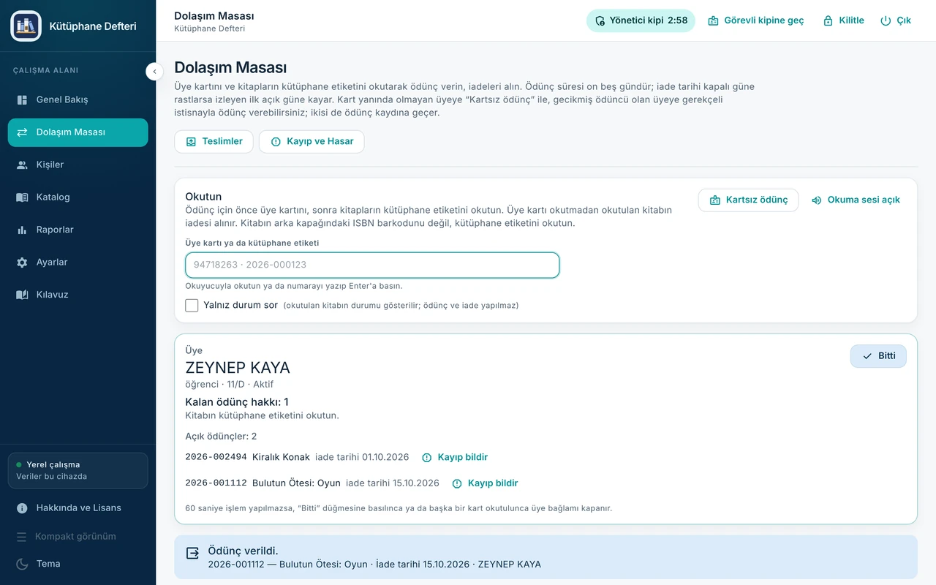Click the Çık power icon

pyautogui.click(x=886, y=20)
